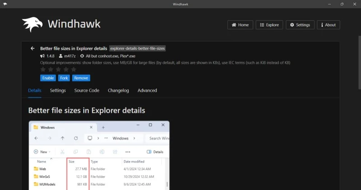The height and width of the screenshot is (190, 361).
Task: Open the Explore mods page
Action: (x=269, y=25)
